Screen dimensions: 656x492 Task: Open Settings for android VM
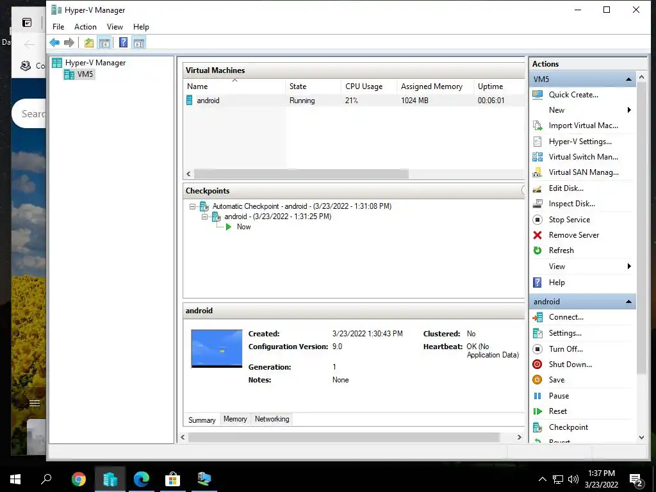coord(565,333)
